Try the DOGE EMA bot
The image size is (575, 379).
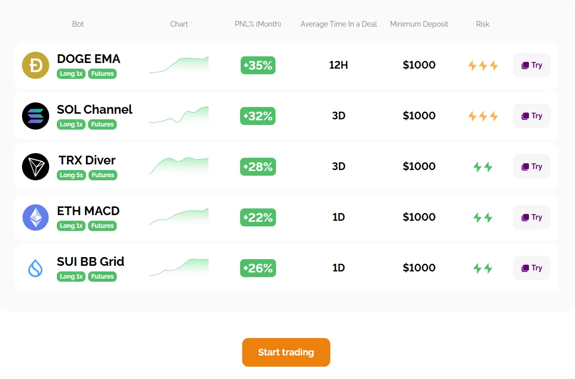531,65
